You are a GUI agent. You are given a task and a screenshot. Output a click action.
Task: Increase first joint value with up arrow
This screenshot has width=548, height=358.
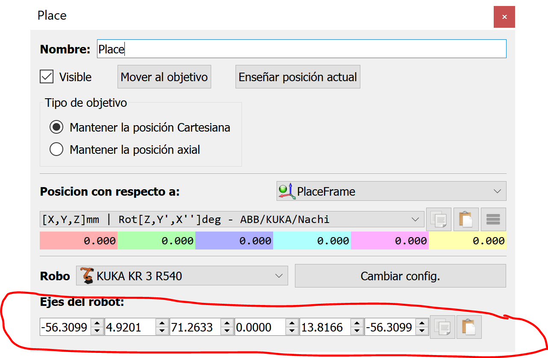[97, 323]
